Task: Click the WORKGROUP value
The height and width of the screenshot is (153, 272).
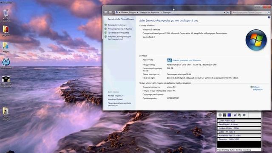Action: tap(173, 98)
